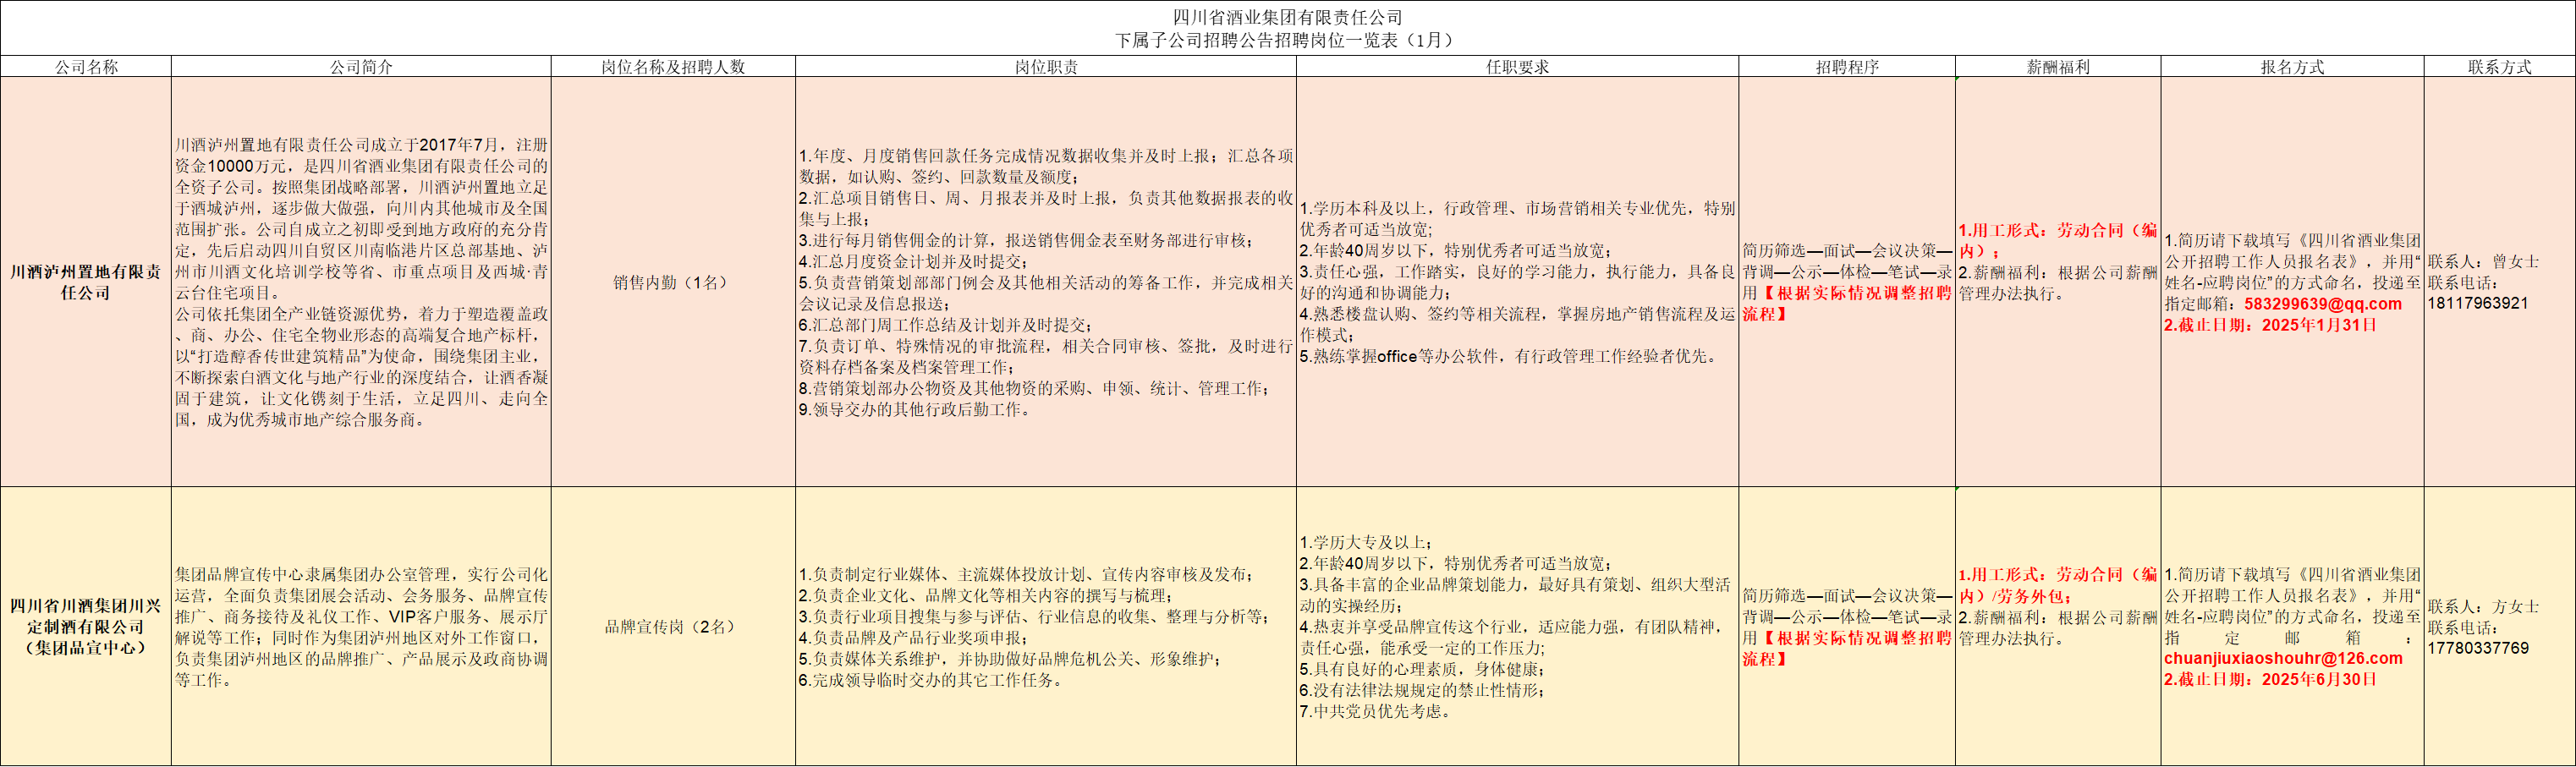Click the duties cell starting 负责制定行业媒体
The image size is (2576, 767).
click(1046, 627)
